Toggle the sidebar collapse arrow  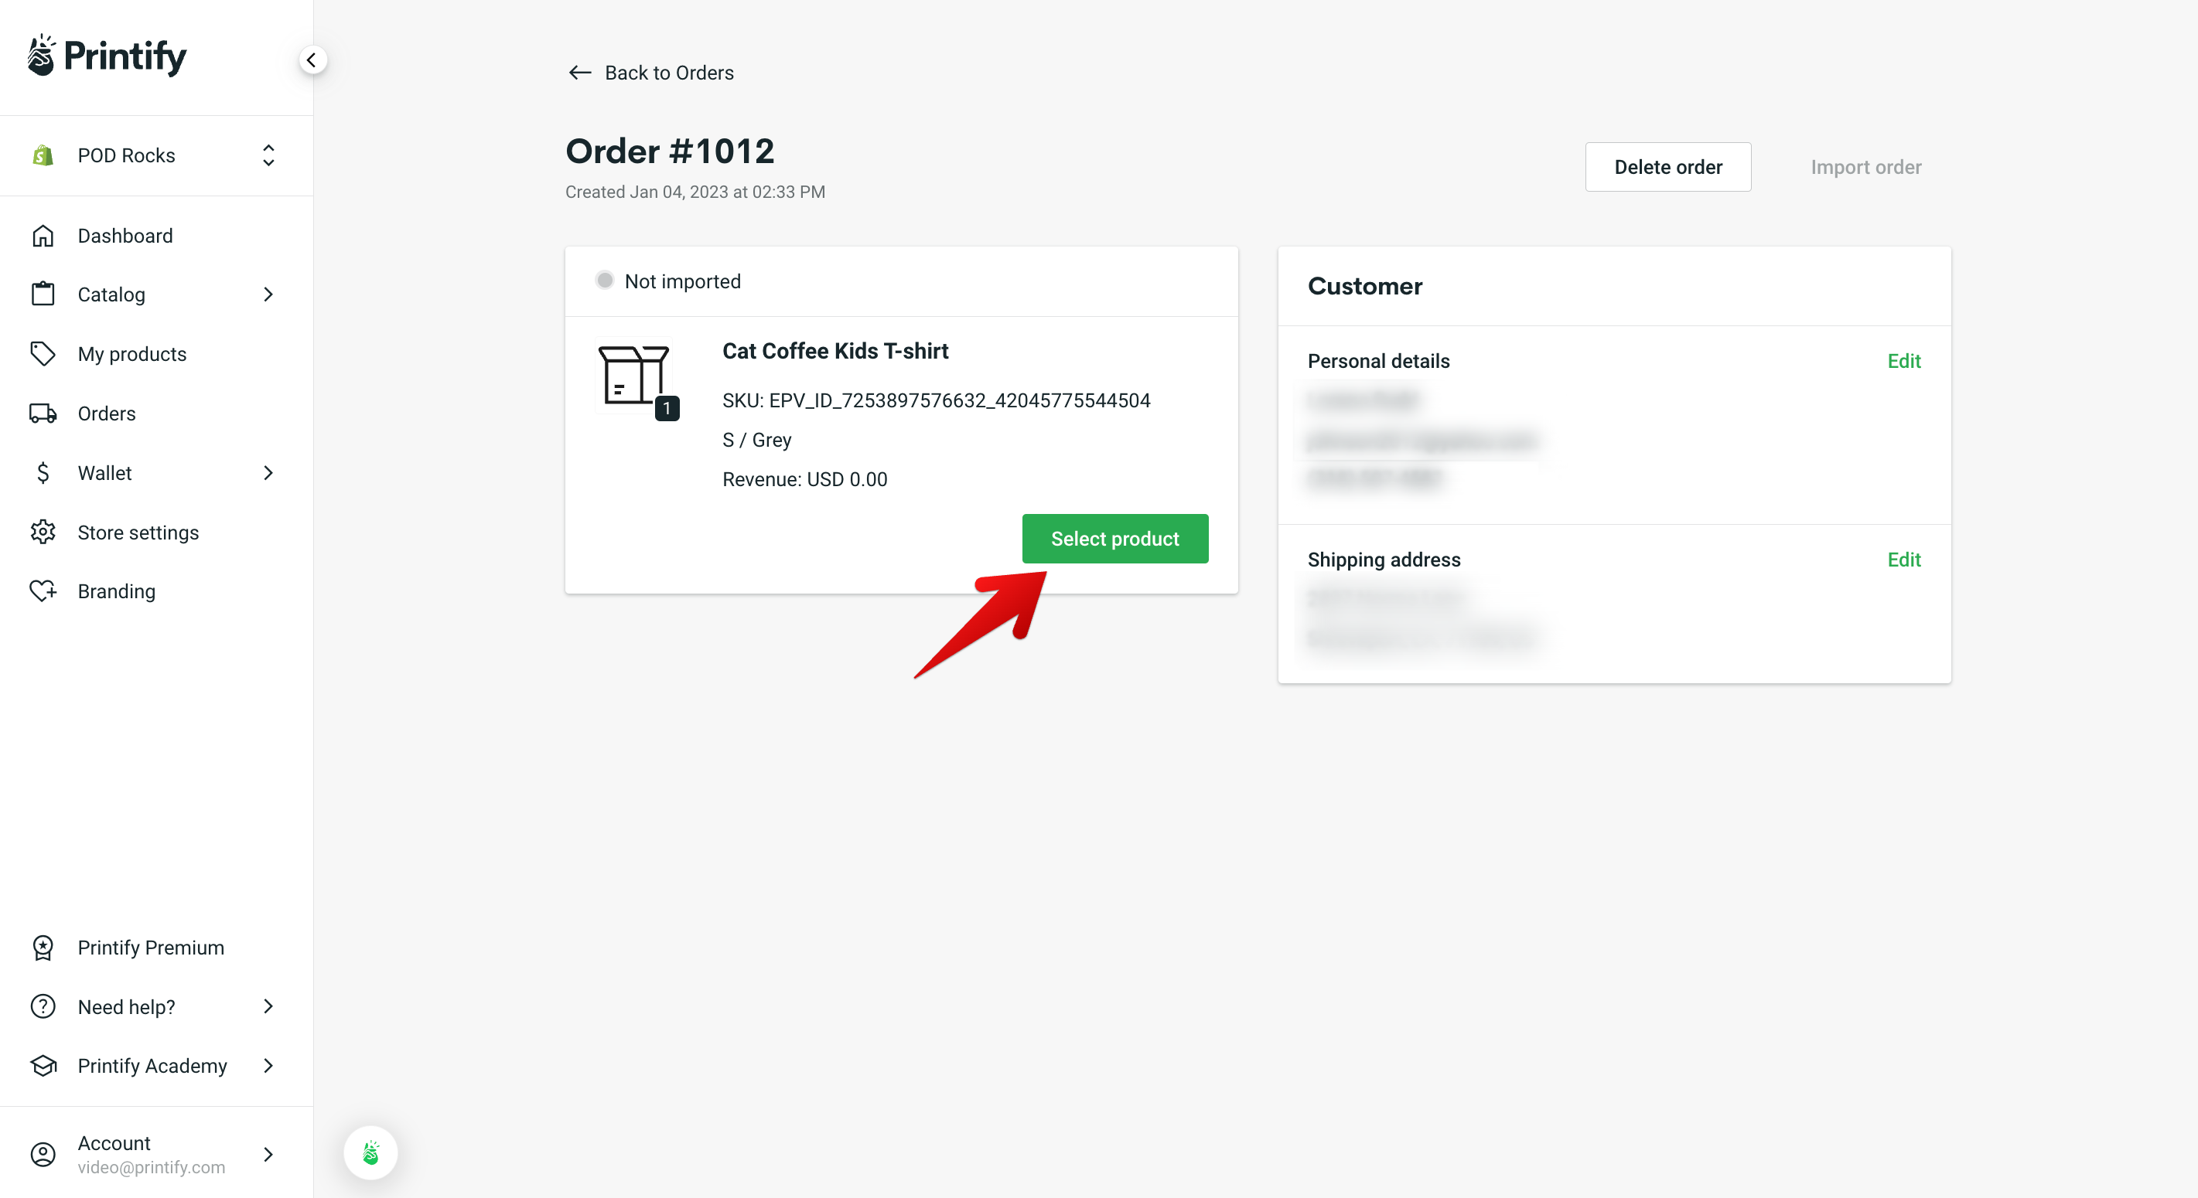(x=313, y=60)
